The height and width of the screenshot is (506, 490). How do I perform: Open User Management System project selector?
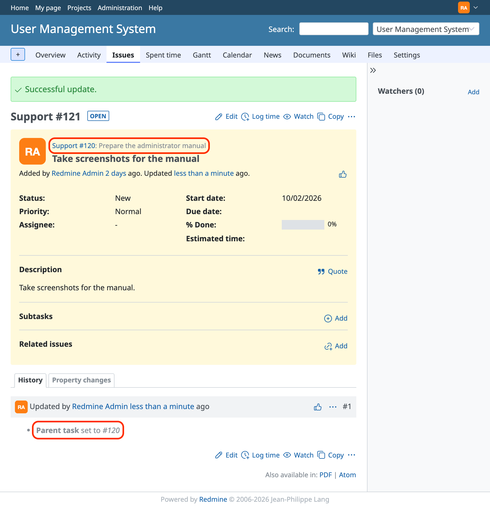[x=426, y=29]
